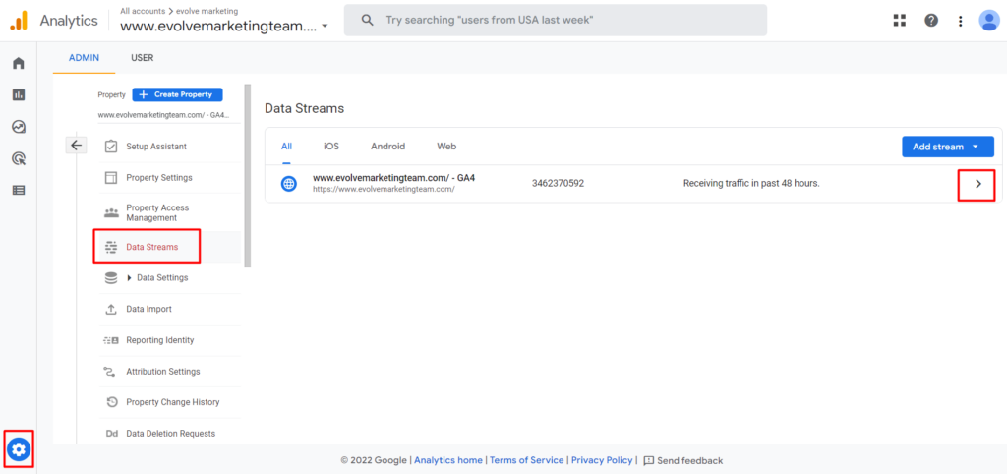Click the back arrow button in property column
Screen dimensions: 1007x474
tap(76, 146)
